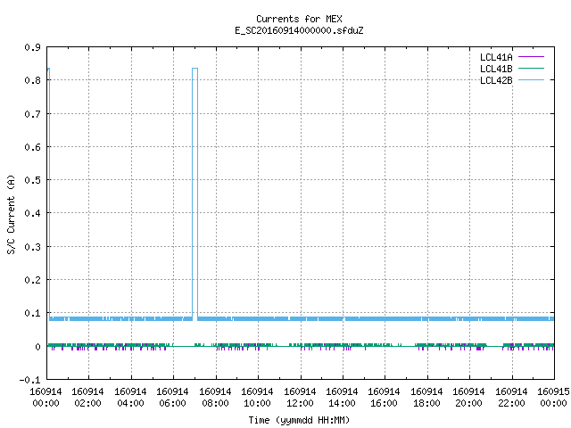Click the 0.8 y-axis tick value

(x=32, y=80)
